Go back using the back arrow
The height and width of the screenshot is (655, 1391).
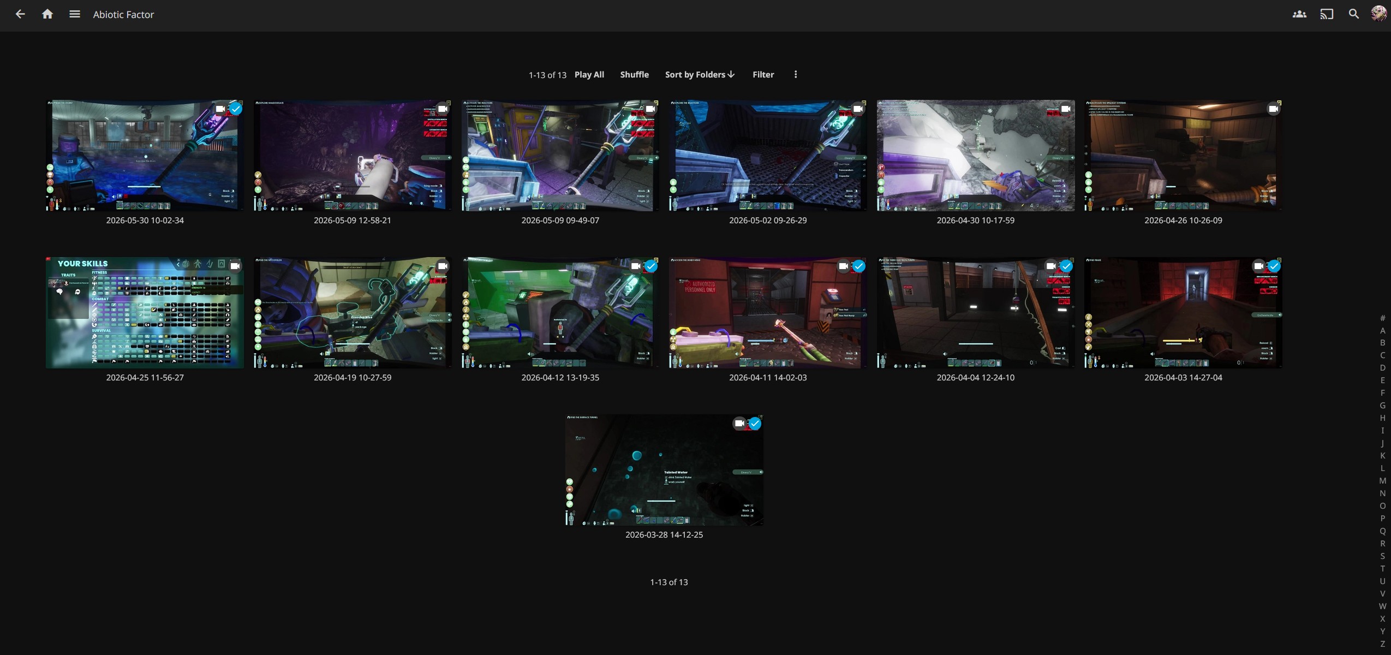[x=20, y=14]
